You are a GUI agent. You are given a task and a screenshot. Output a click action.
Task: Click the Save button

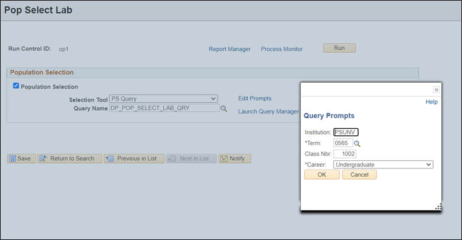tap(21, 158)
